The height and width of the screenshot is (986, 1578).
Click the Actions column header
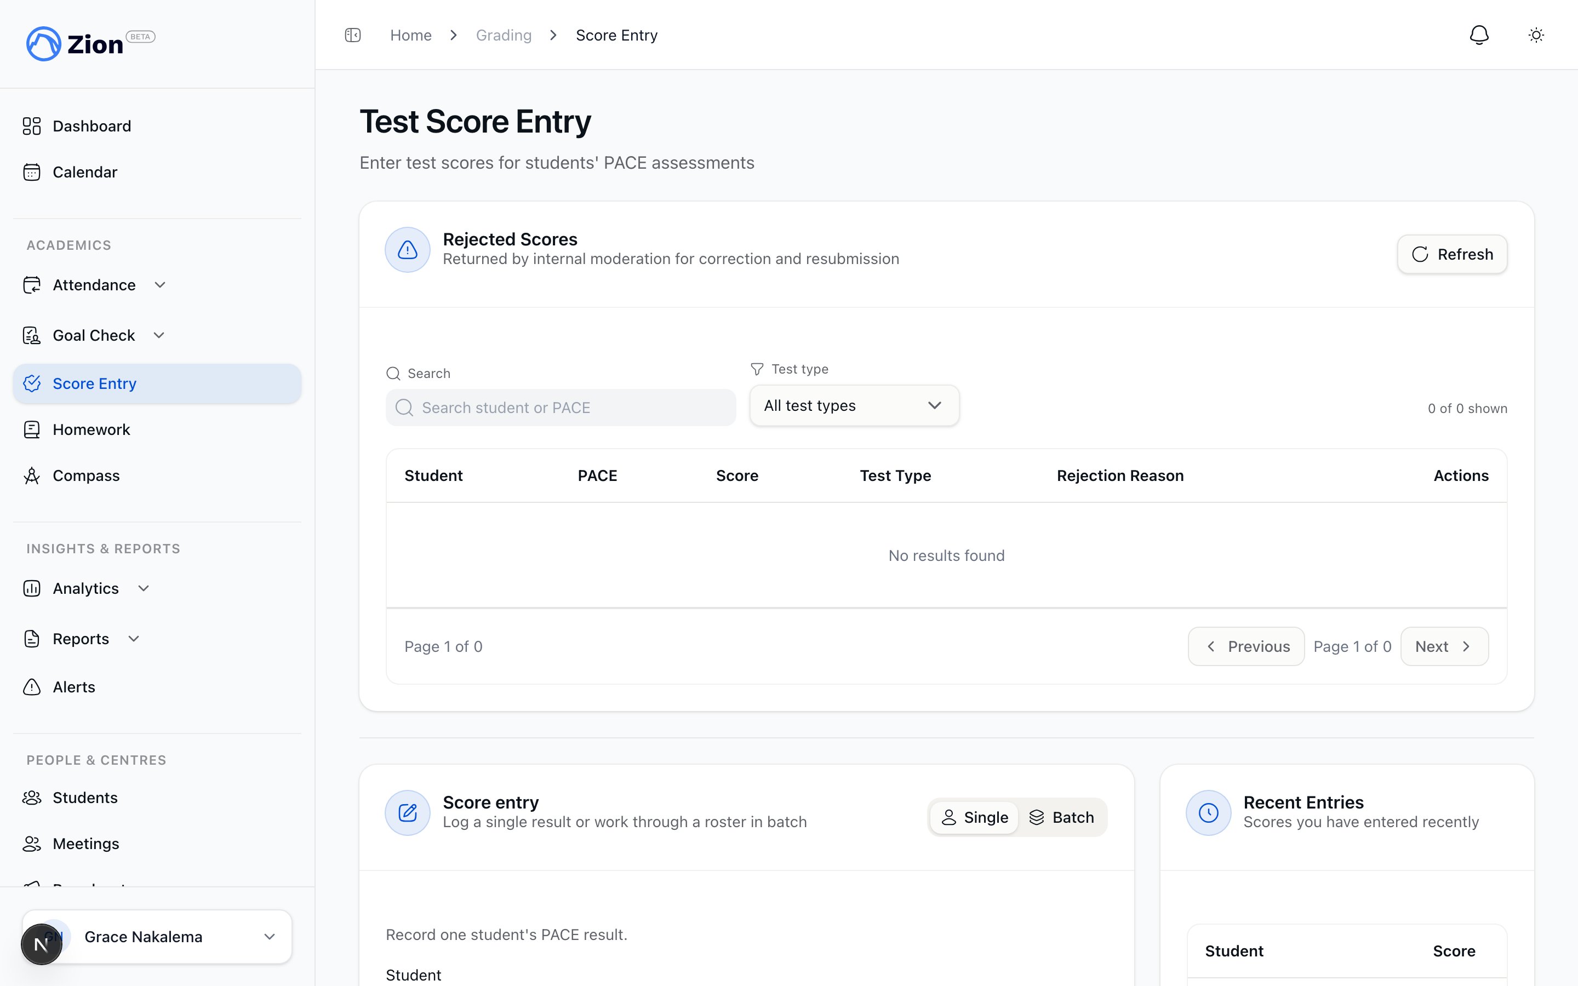1461,476
